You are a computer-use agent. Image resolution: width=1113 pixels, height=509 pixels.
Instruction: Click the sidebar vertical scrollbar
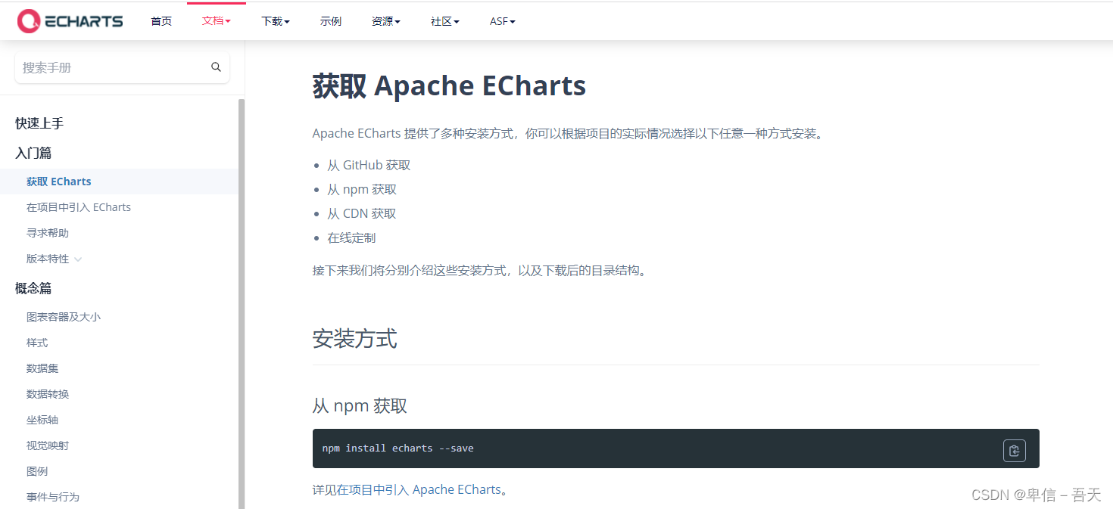click(x=242, y=303)
